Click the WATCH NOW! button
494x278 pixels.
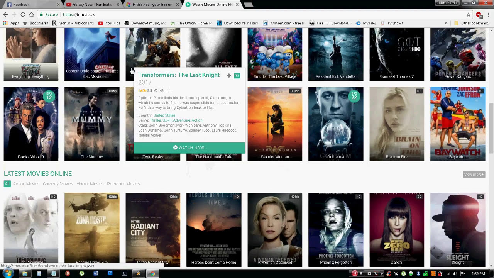coord(189,147)
